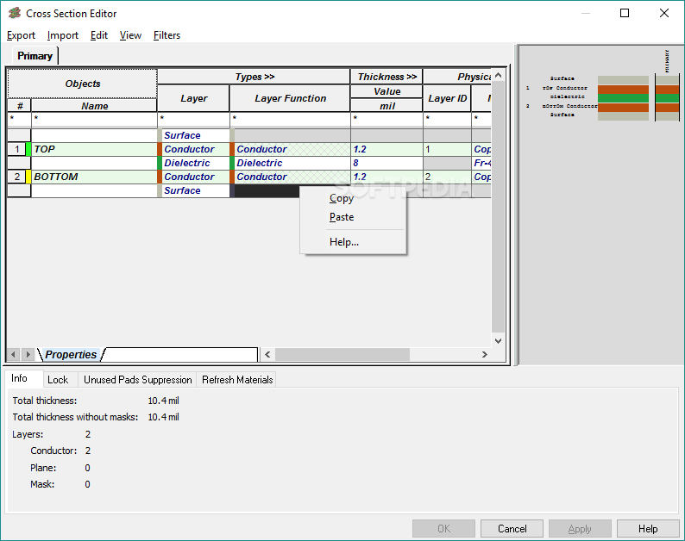The width and height of the screenshot is (685, 541).
Task: Click the yellow color swatch of BOTTOM
Action: tap(28, 177)
